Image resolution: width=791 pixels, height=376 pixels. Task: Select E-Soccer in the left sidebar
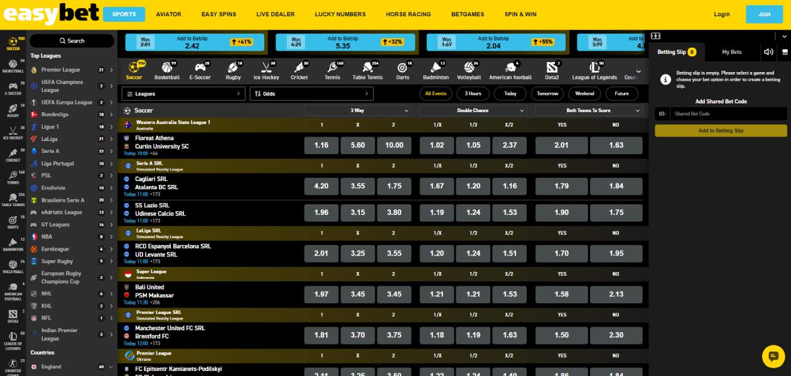[x=13, y=88]
